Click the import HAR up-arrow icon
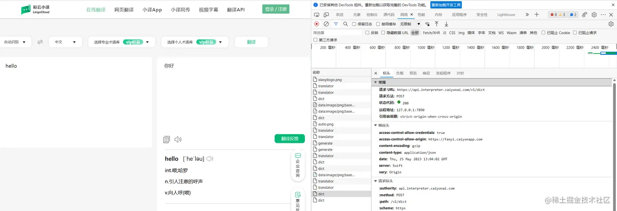617x211 pixels. [x=437, y=24]
